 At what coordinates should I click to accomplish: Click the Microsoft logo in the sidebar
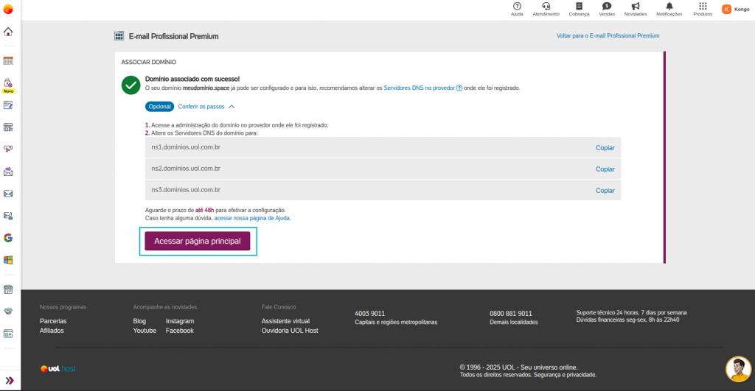(x=8, y=260)
